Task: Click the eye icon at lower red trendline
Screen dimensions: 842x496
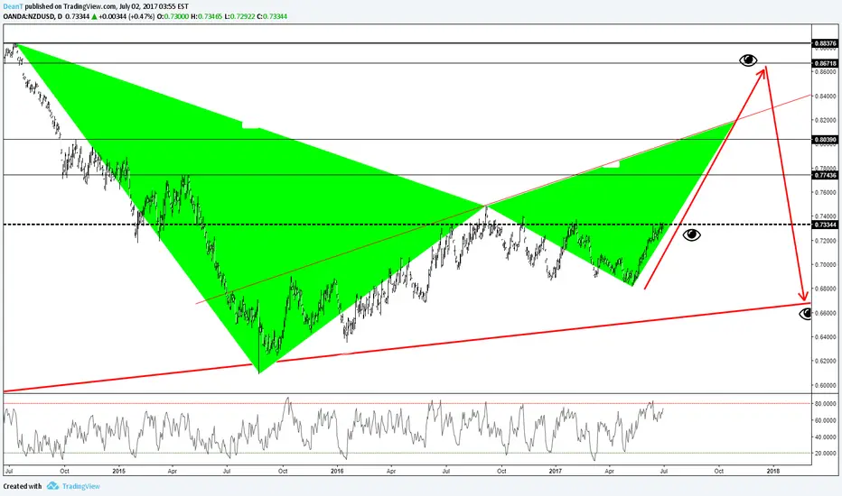Action: [x=805, y=314]
